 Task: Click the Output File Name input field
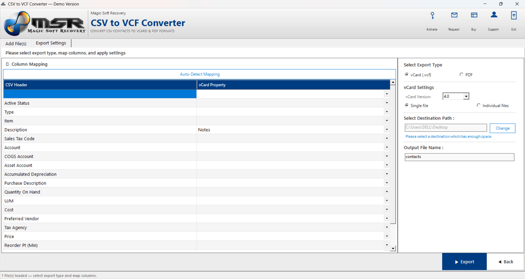pyautogui.click(x=459, y=157)
